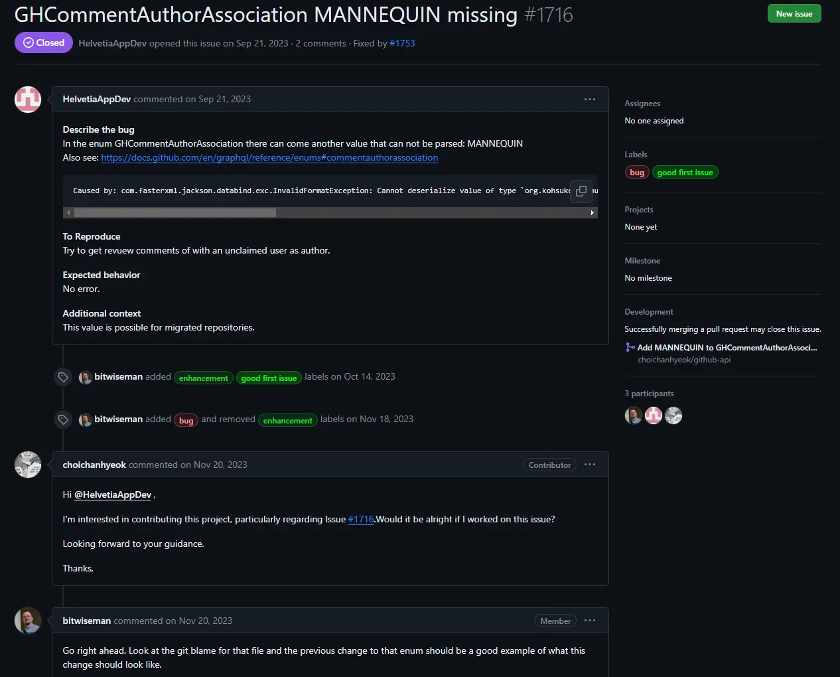The image size is (840, 677).
Task: Open options menu on HelvetiaAppDev's comment
Action: (x=590, y=99)
